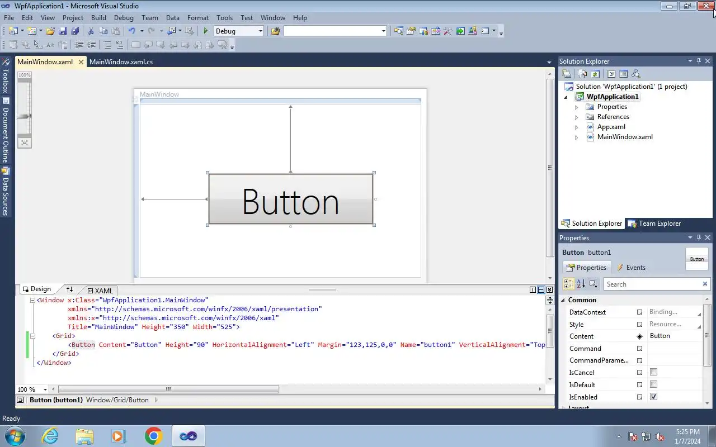Collapse the WpfApplication1 project node
The image size is (716, 447).
pyautogui.click(x=566, y=97)
